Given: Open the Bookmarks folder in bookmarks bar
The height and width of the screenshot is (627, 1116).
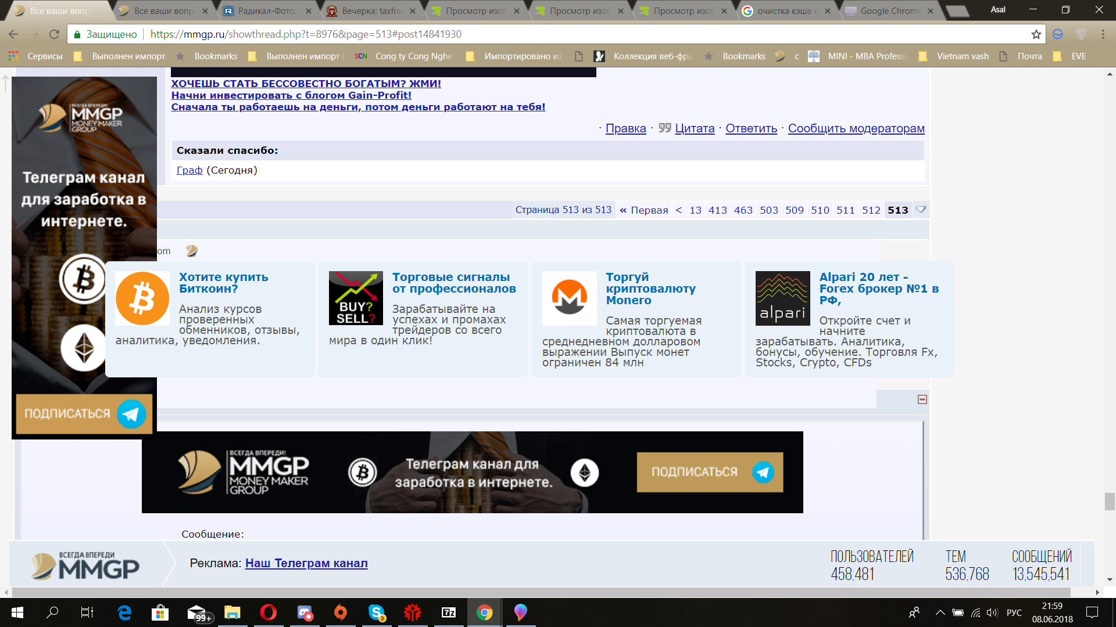Looking at the screenshot, I should pyautogui.click(x=215, y=56).
